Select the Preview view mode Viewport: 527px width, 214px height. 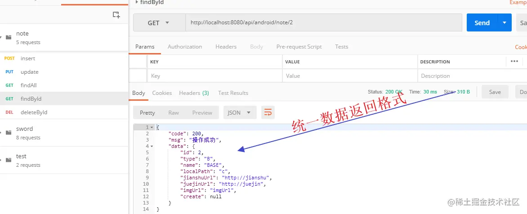(202, 112)
